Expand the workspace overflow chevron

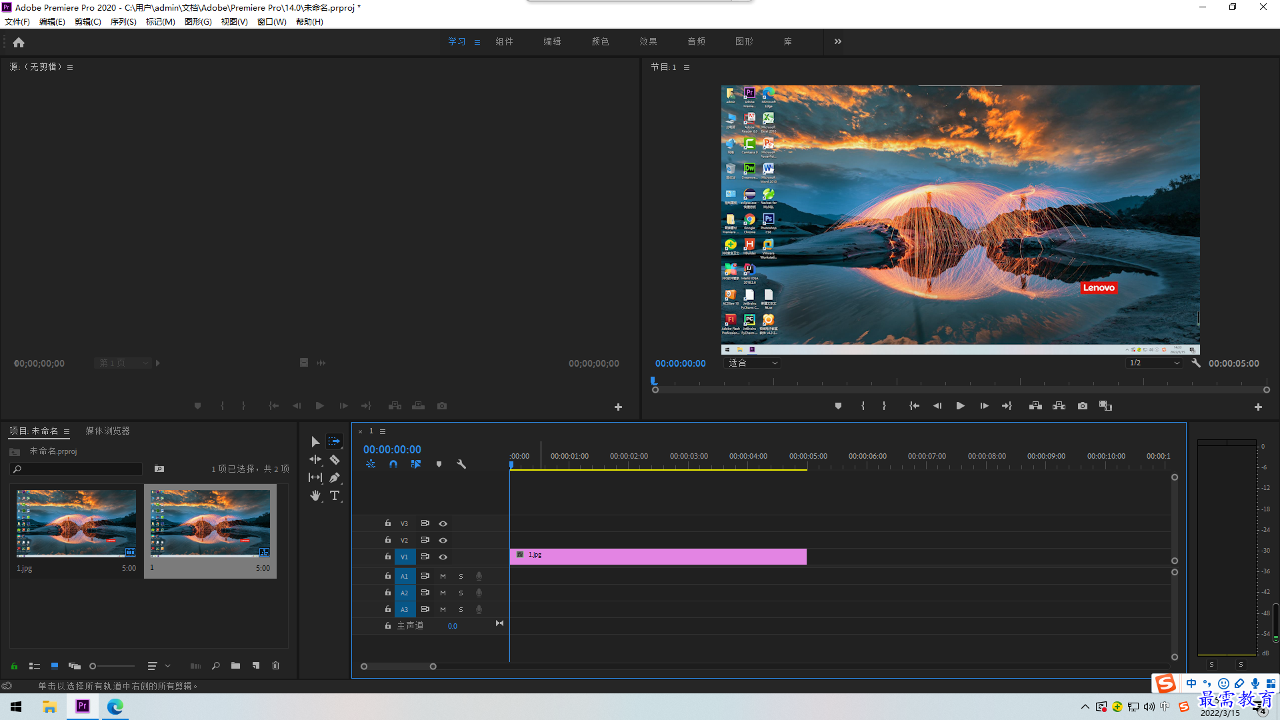838,41
